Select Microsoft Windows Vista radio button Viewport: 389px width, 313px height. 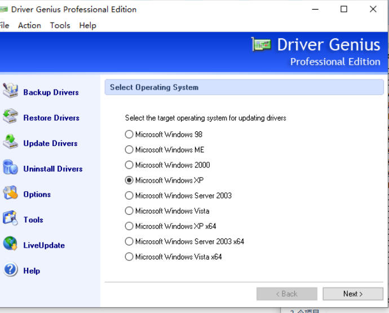129,211
